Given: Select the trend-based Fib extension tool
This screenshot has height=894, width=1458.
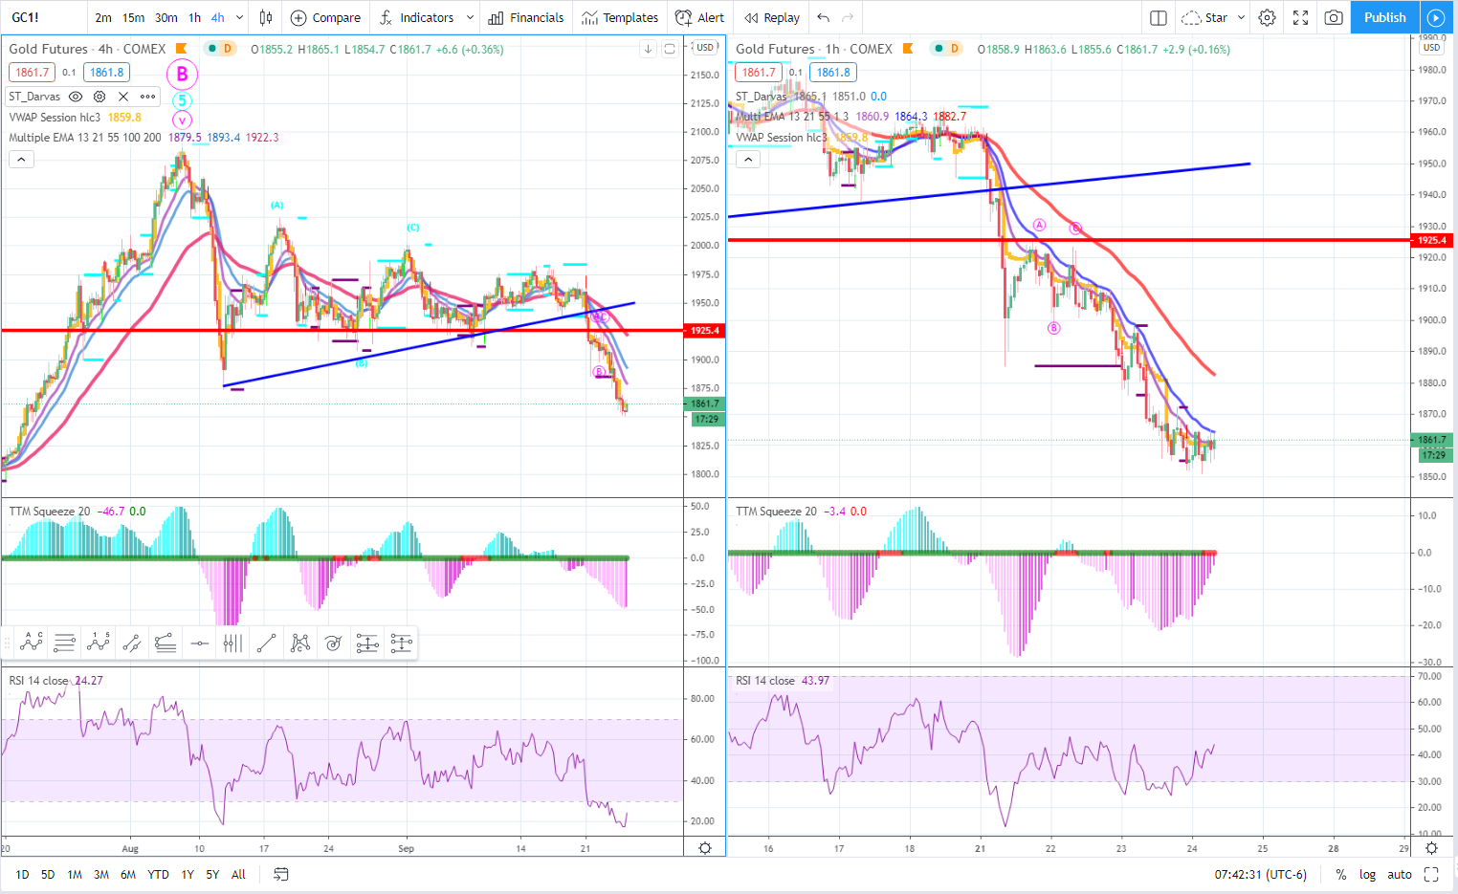Looking at the screenshot, I should 166,643.
